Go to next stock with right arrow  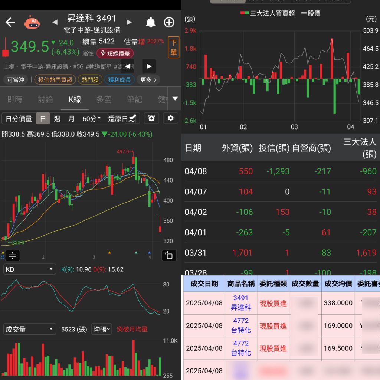129,22
